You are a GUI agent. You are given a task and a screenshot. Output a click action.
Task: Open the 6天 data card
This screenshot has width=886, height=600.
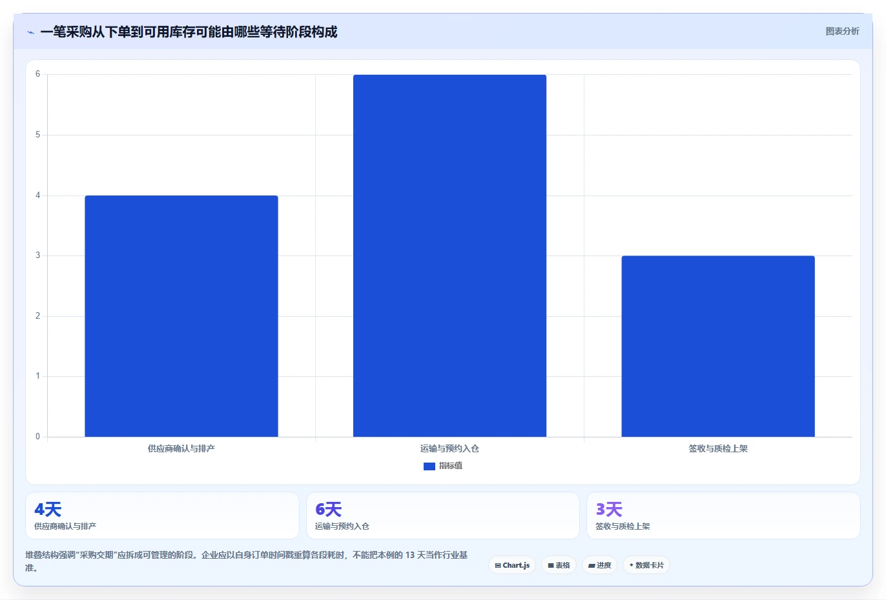click(443, 515)
